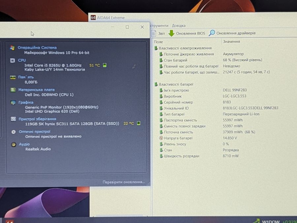Click Оновлення драйверів magnifier button

232,33
